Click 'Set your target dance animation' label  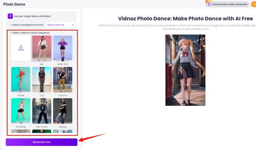click(x=33, y=16)
